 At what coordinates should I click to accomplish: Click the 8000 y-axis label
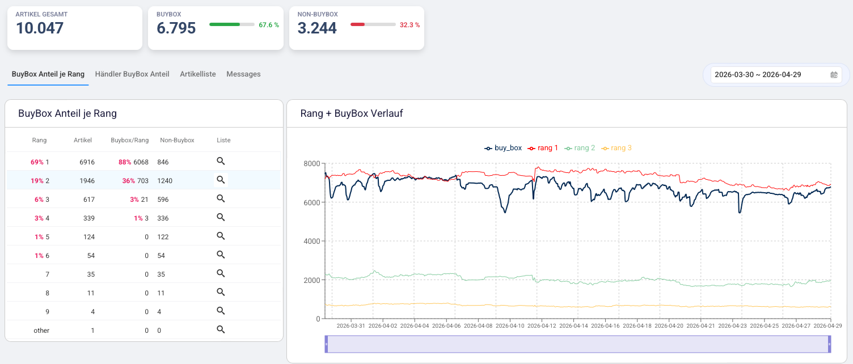tap(313, 164)
